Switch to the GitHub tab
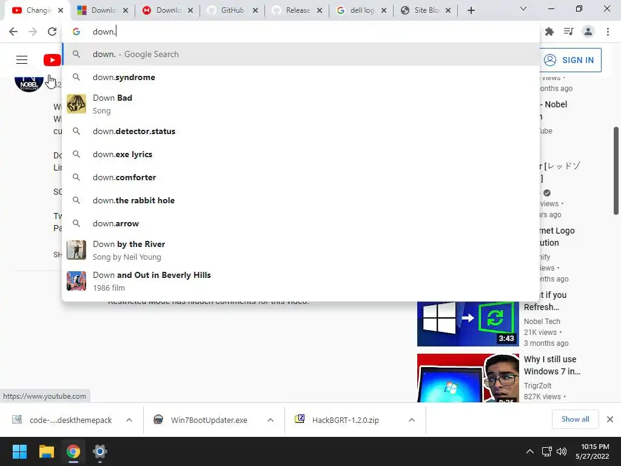This screenshot has height=466, width=621. (x=232, y=10)
